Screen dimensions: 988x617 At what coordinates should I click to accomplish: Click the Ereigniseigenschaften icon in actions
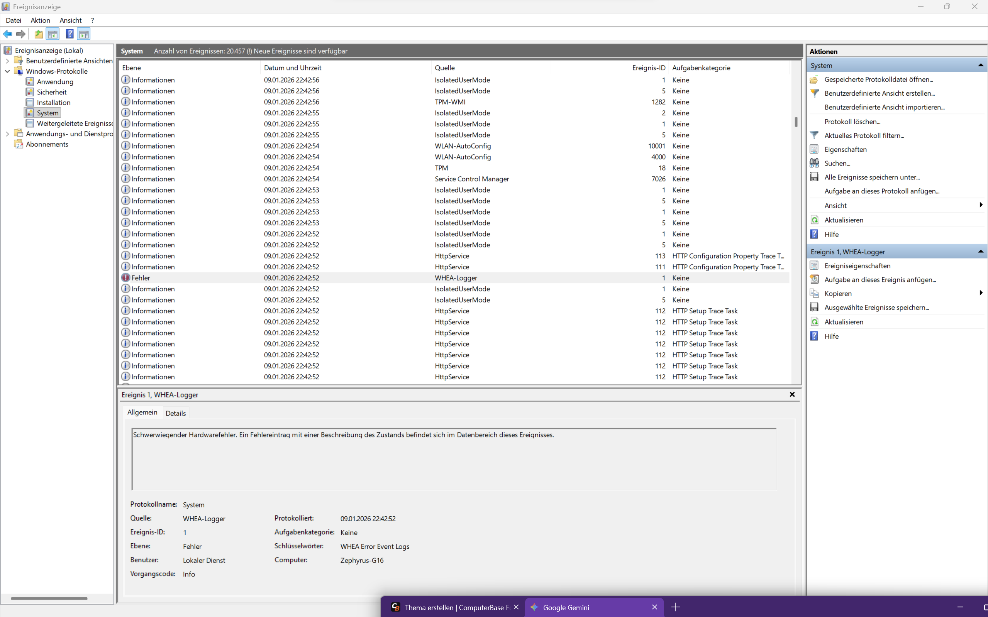click(x=814, y=265)
